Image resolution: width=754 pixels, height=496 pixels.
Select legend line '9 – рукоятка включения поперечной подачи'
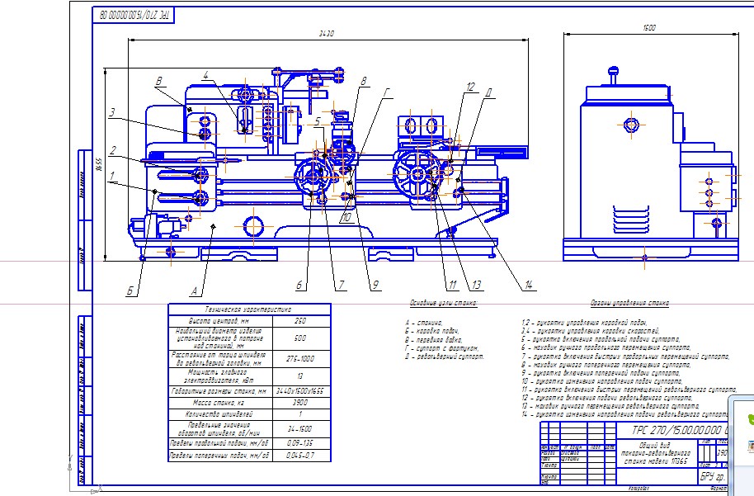[x=601, y=373]
